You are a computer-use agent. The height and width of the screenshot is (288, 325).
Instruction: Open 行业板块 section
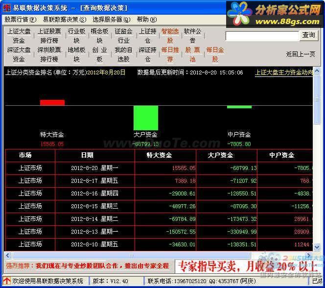pos(76,36)
